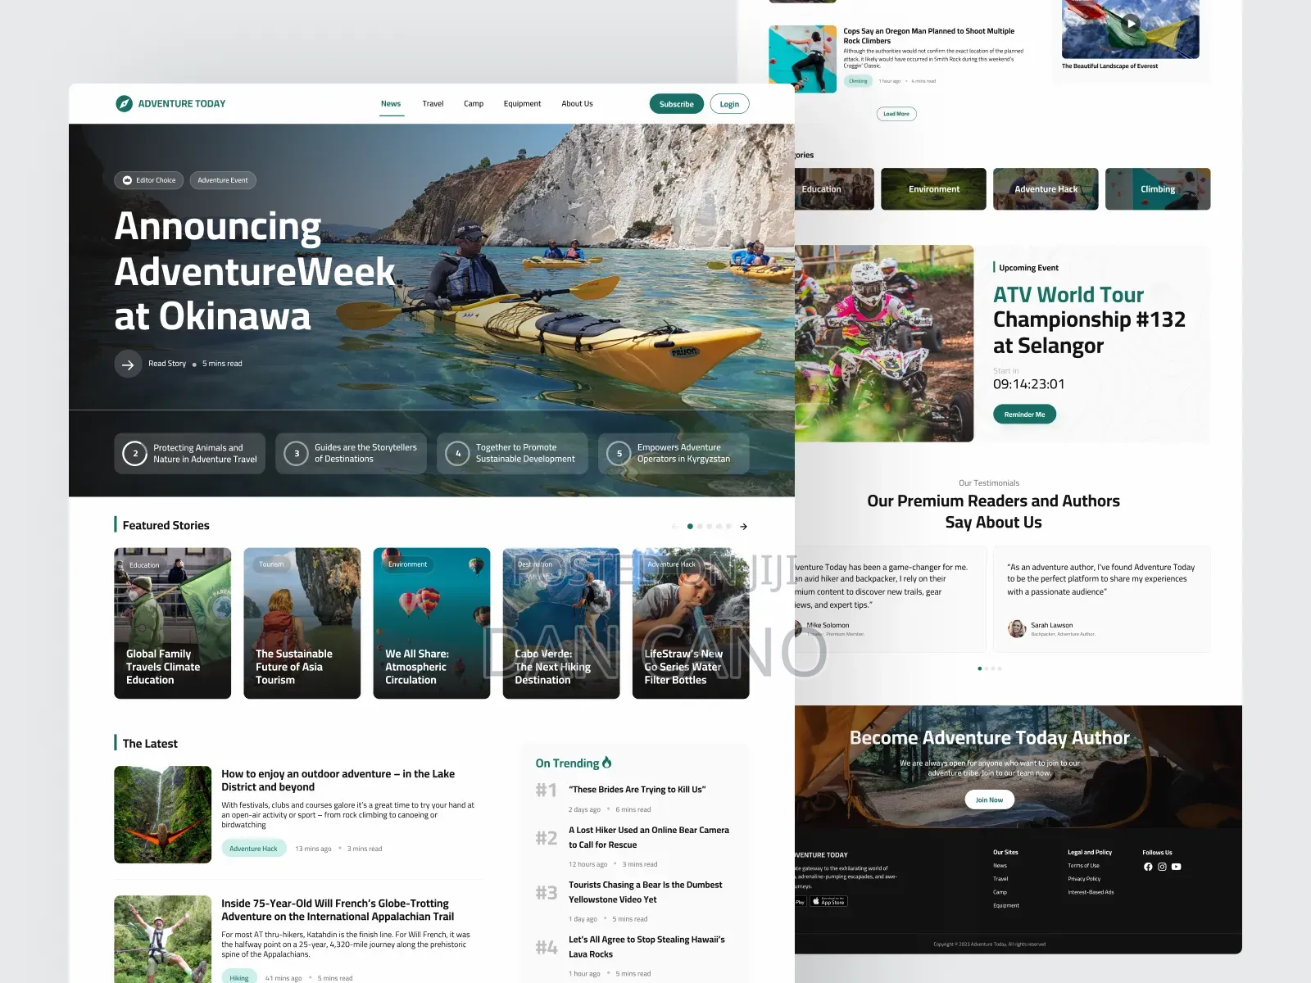Image resolution: width=1311 pixels, height=983 pixels.
Task: Open the Instagram icon in footer
Action: pos(1162,867)
